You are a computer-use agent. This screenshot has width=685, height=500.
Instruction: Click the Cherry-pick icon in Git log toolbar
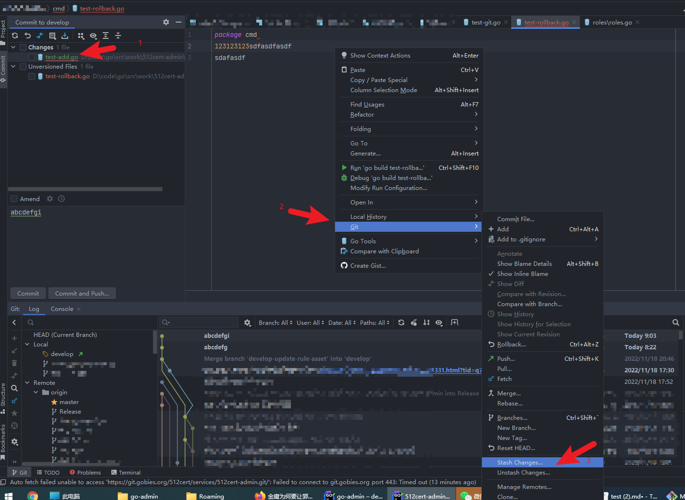(x=414, y=323)
